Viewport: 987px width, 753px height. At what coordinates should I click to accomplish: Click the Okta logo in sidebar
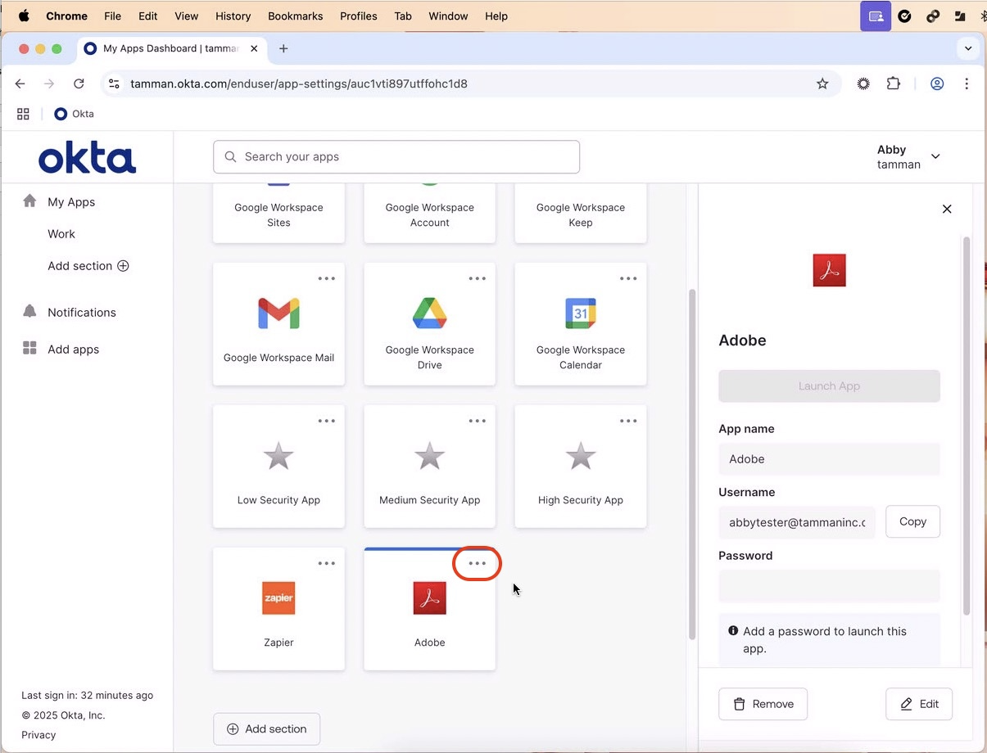[87, 157]
